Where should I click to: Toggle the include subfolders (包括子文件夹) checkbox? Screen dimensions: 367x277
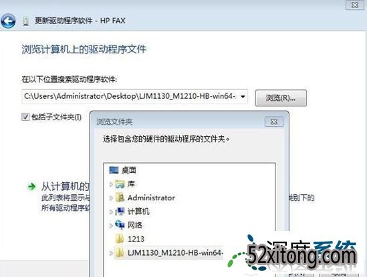pyautogui.click(x=25, y=117)
